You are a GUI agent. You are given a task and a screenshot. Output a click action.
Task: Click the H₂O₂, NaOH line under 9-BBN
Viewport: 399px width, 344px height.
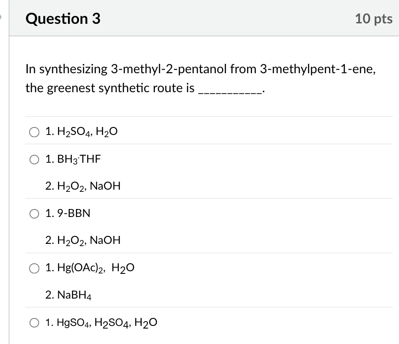click(83, 240)
